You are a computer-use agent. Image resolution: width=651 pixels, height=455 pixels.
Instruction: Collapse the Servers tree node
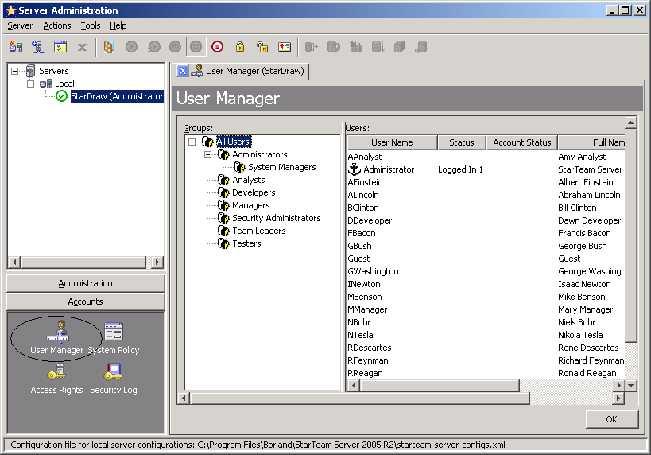(x=14, y=71)
